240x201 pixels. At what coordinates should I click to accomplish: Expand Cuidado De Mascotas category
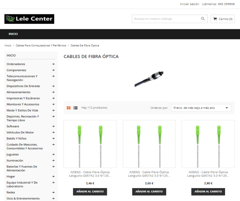(x=54, y=144)
